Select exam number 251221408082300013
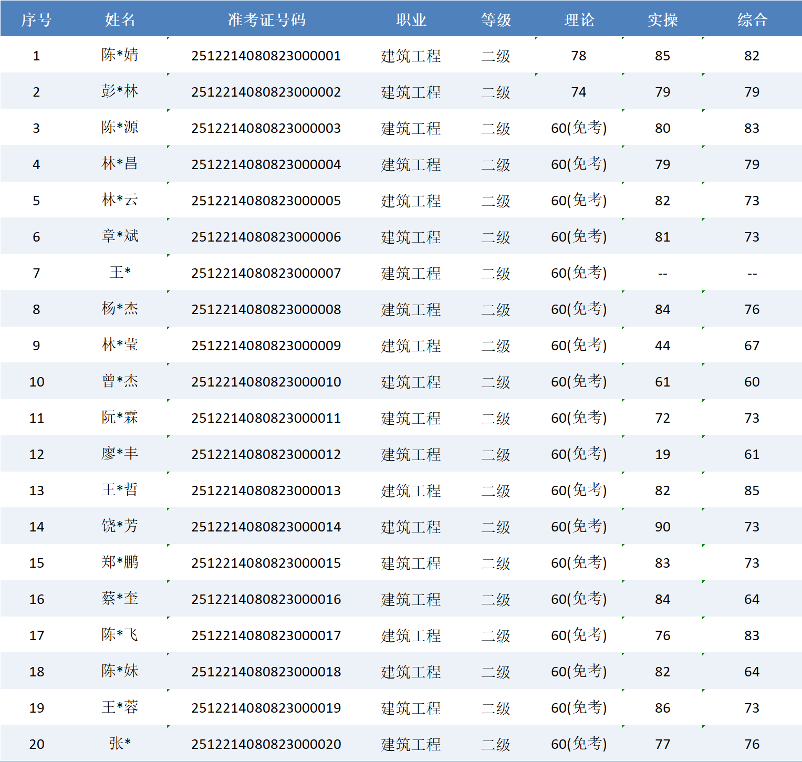Image resolution: width=802 pixels, height=762 pixels. point(266,490)
